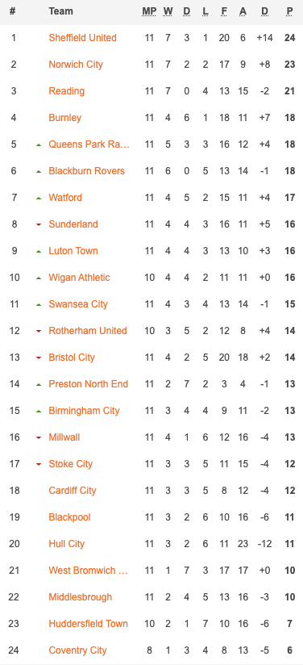Click green up arrow beside Queens Park Rangers
The width and height of the screenshot is (303, 665).
pyautogui.click(x=39, y=144)
